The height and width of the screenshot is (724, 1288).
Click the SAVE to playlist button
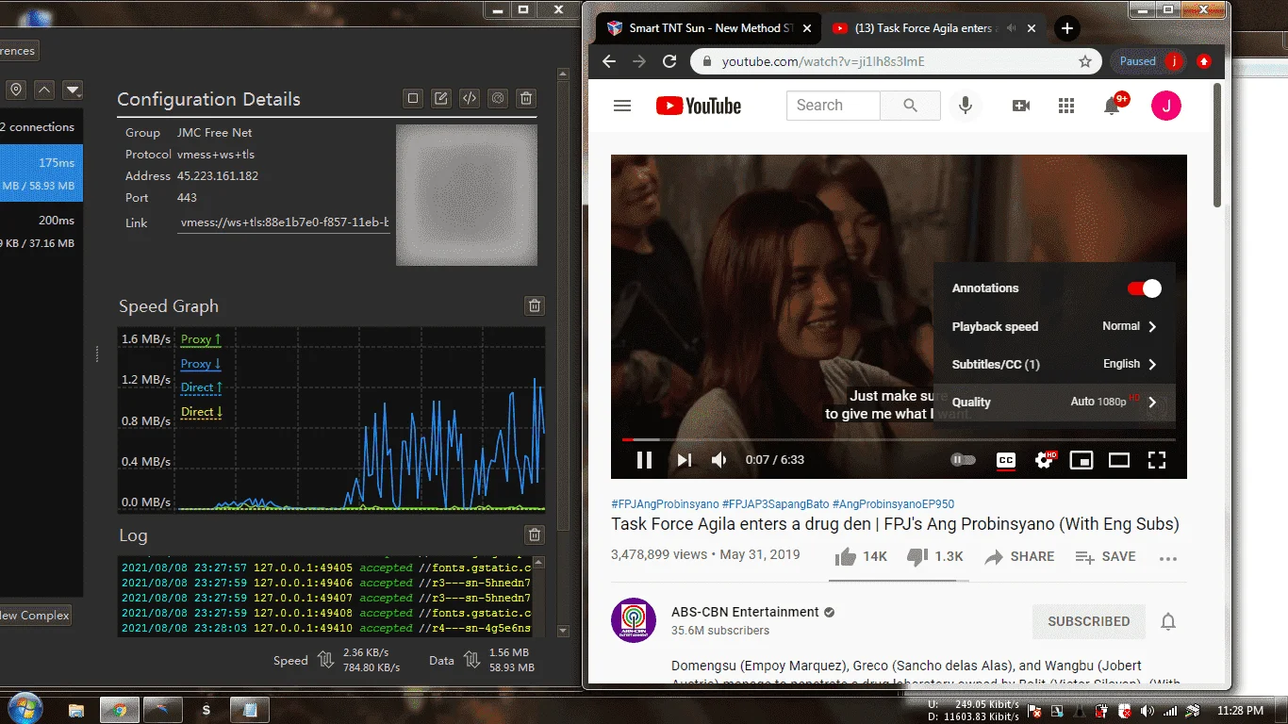point(1105,557)
